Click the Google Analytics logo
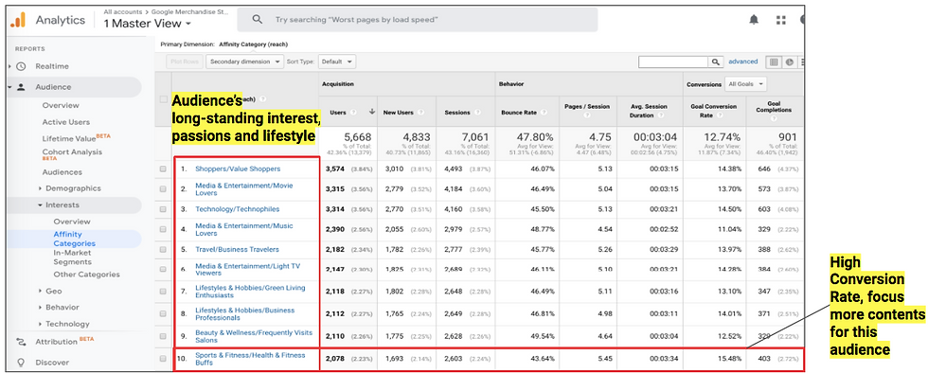Viewport: 928px width, 373px height. pyautogui.click(x=18, y=20)
